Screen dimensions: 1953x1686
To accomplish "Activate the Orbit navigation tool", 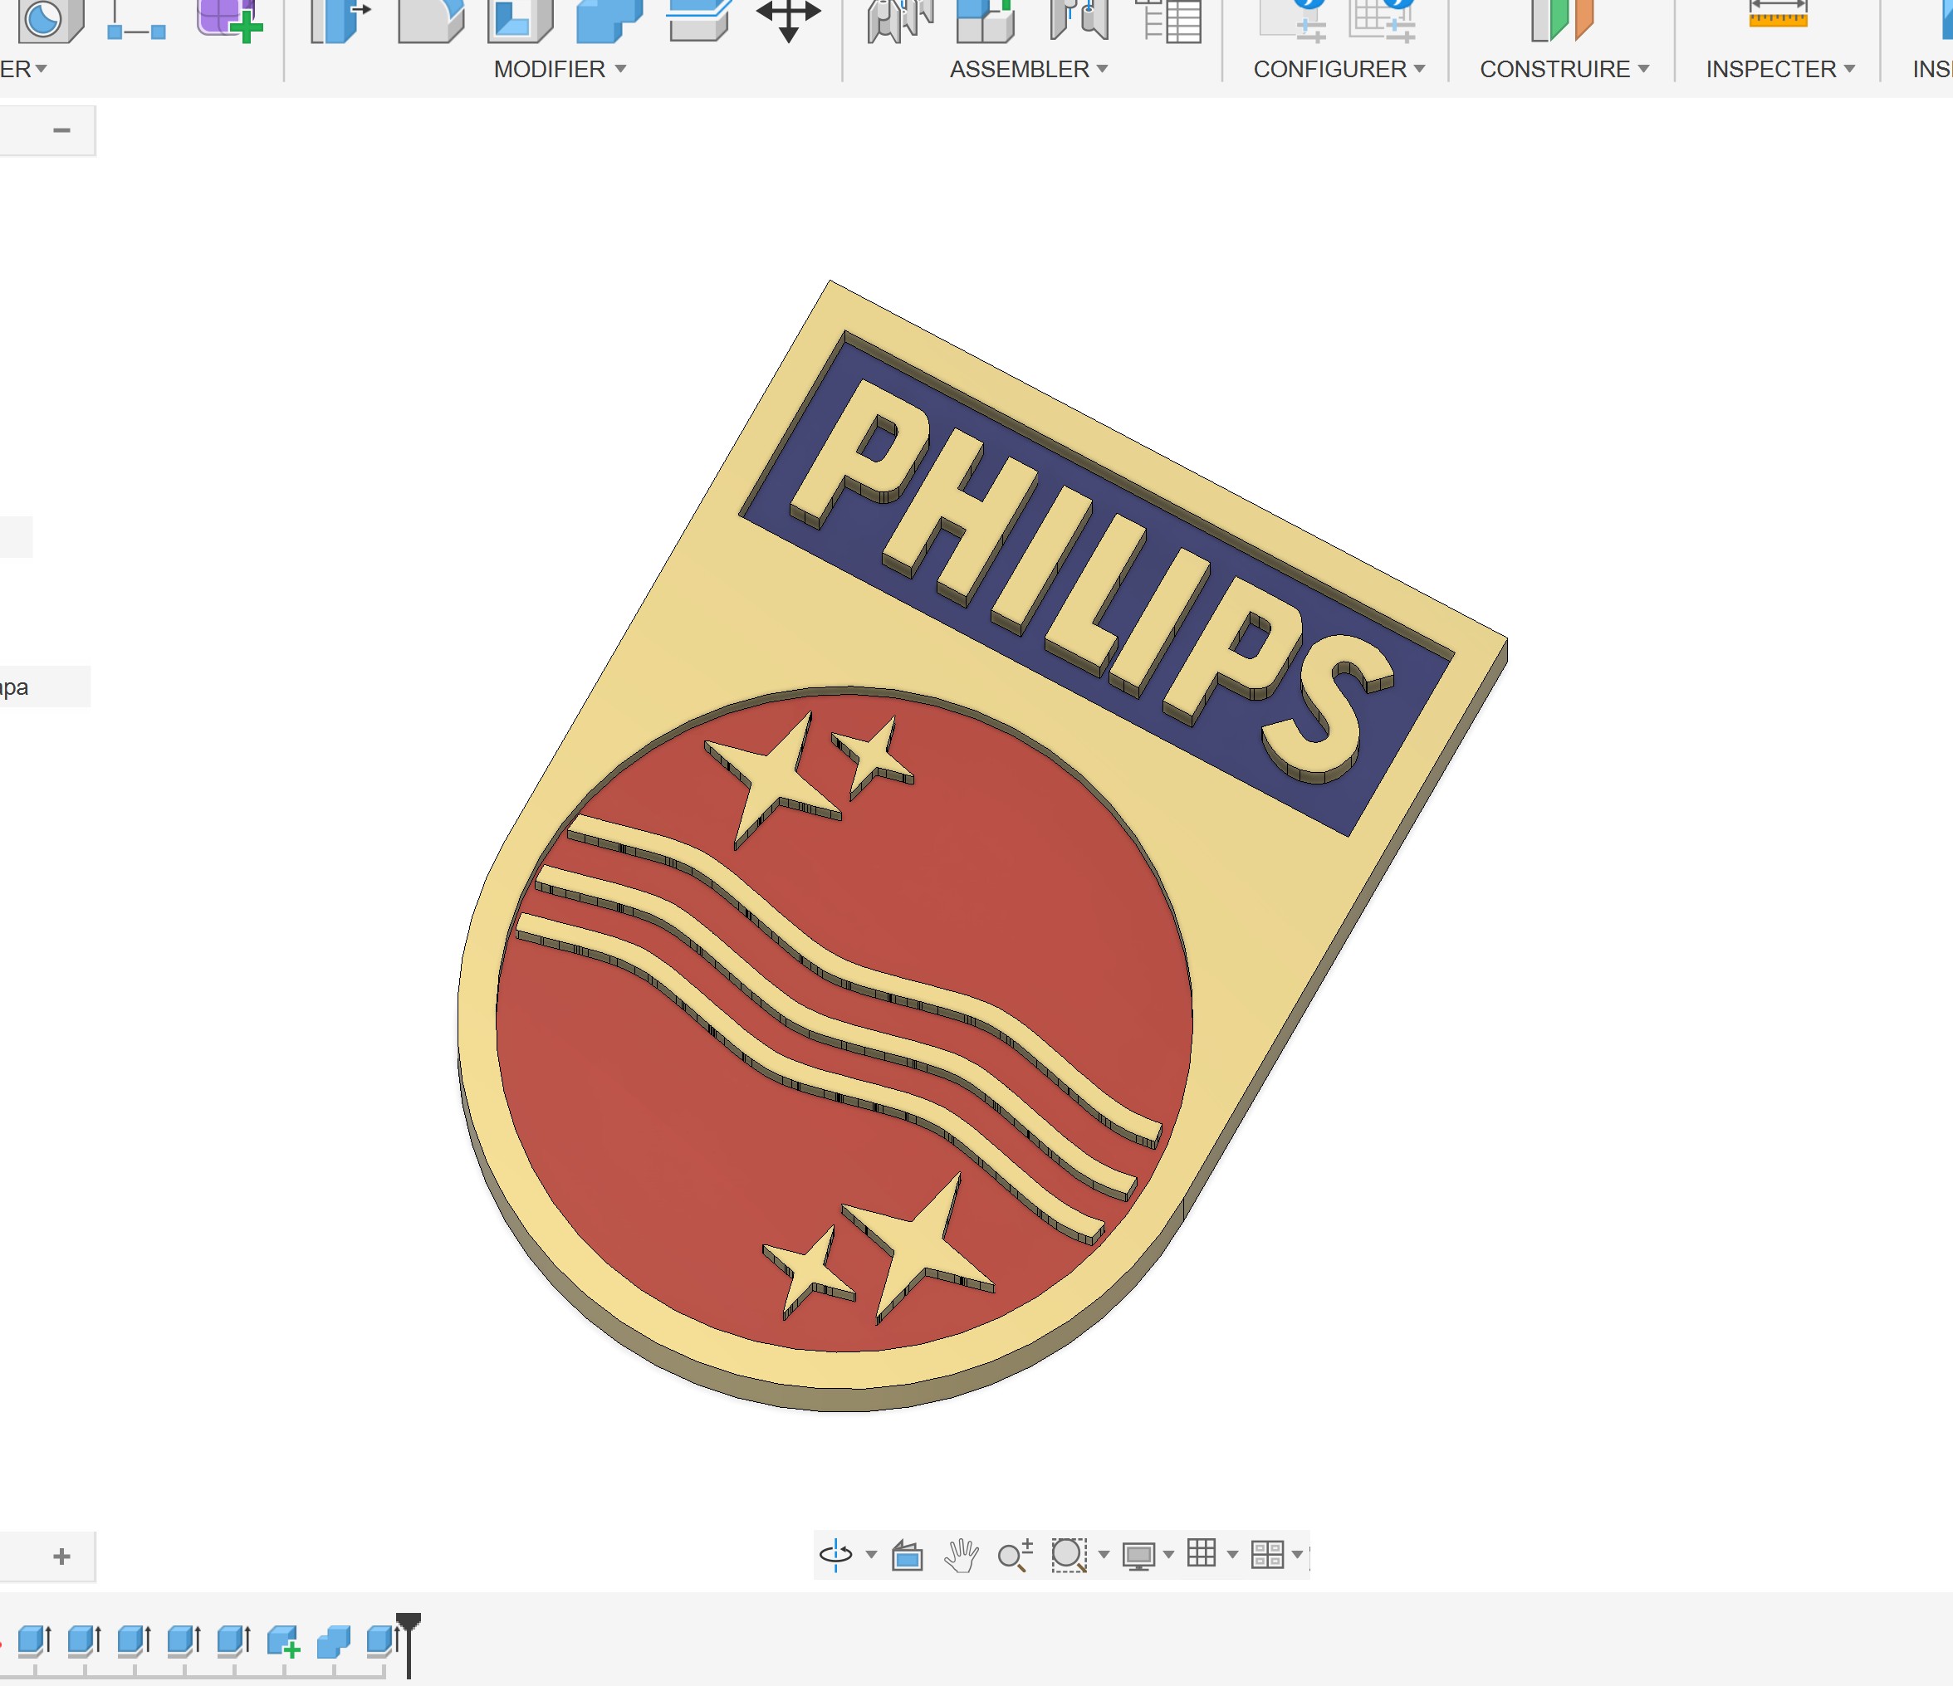I will (835, 1554).
